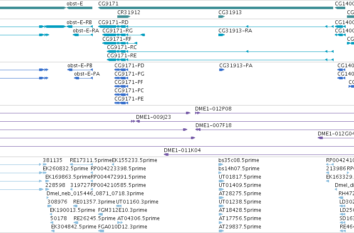Click the CG31913 gene label
The width and height of the screenshot is (354, 233).
(x=230, y=12)
